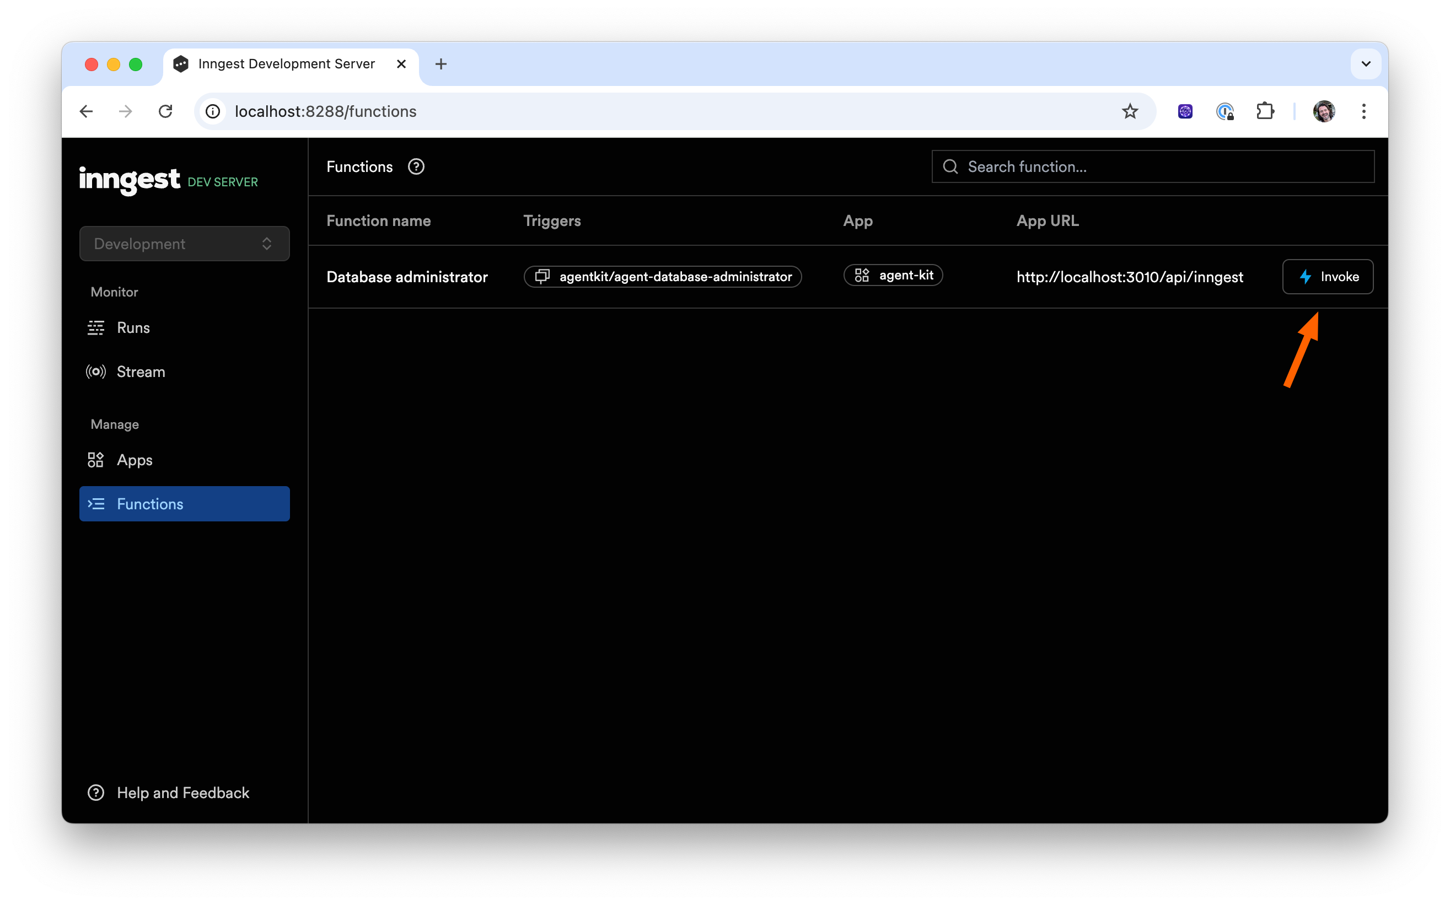1450x905 pixels.
Task: Open the Development environment selector
Action: point(184,243)
